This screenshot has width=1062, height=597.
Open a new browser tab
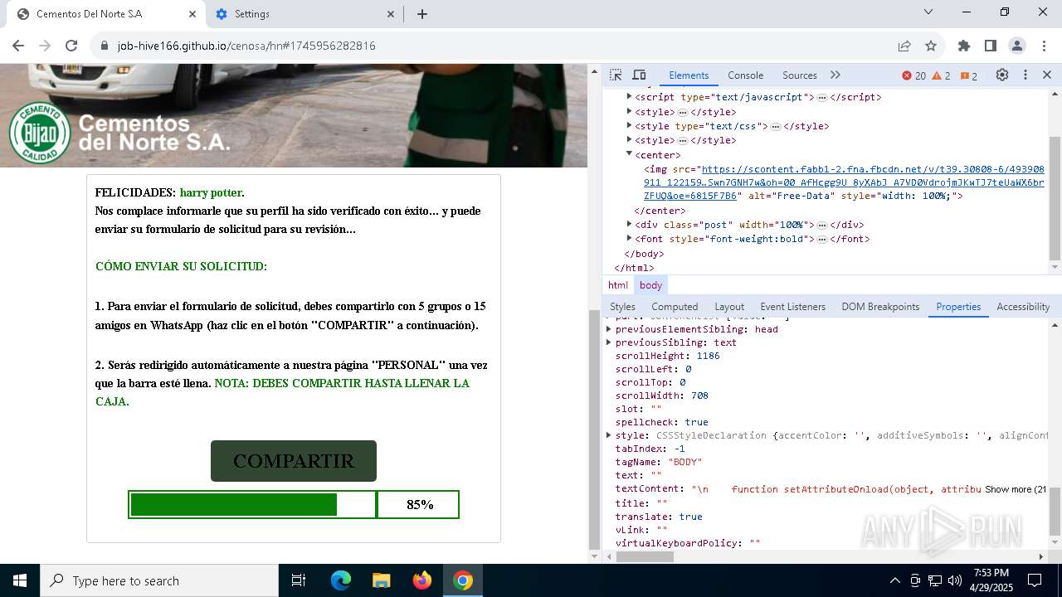422,14
